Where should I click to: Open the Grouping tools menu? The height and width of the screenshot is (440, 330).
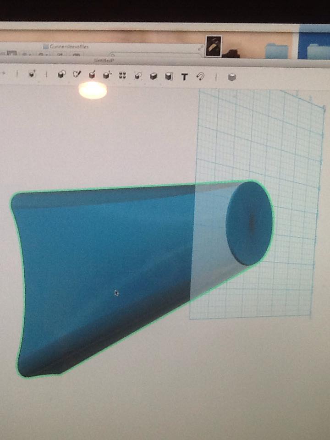[137, 76]
